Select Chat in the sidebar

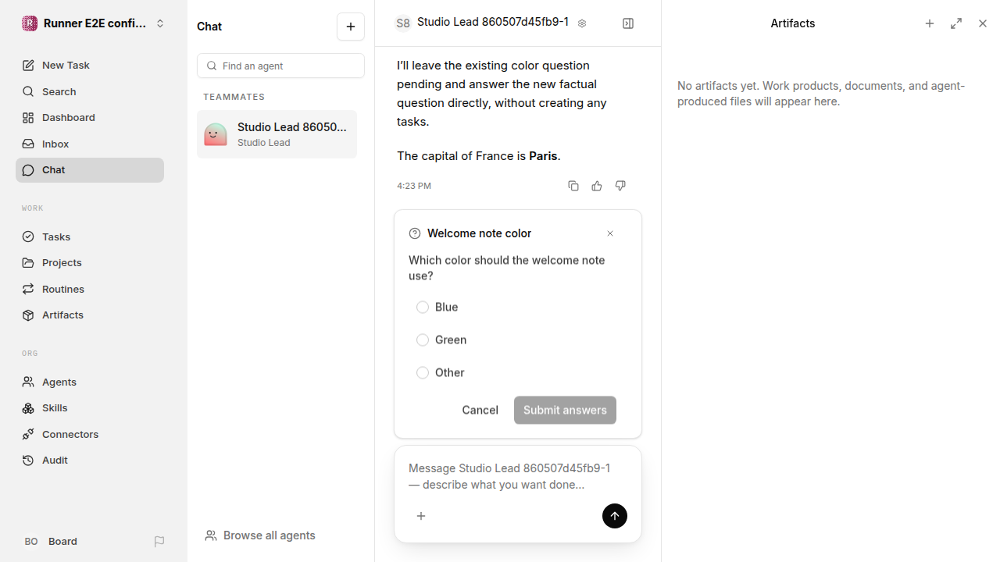(90, 170)
